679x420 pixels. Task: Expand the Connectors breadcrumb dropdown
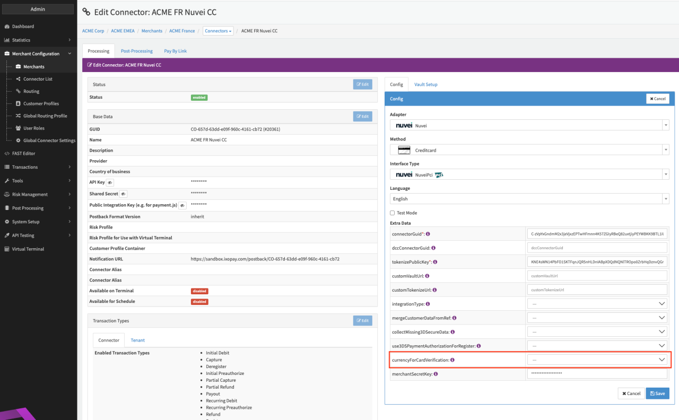coord(218,31)
